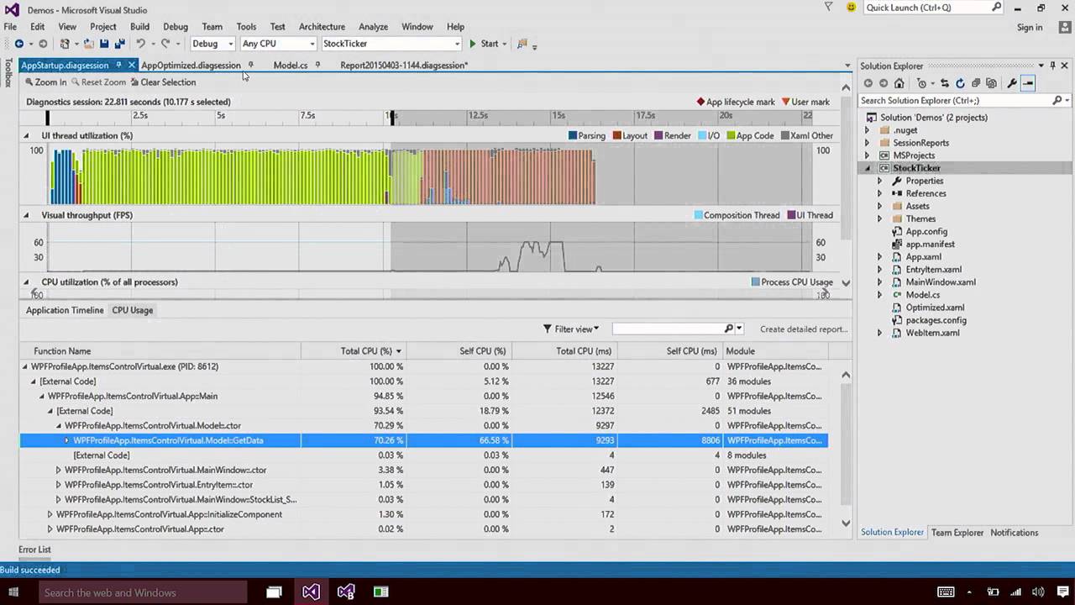This screenshot has width=1075, height=605.
Task: Expand the Properties node in Solution Explorer
Action: pyautogui.click(x=879, y=181)
